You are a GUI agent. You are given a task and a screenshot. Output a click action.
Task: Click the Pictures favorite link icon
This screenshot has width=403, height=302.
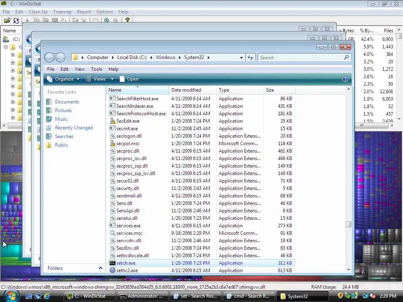(x=49, y=110)
